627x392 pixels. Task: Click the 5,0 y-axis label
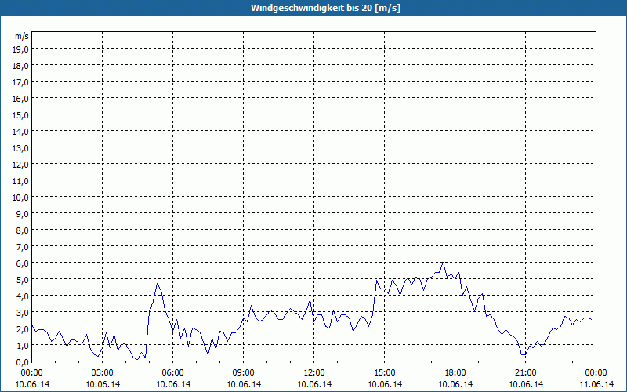(24, 280)
